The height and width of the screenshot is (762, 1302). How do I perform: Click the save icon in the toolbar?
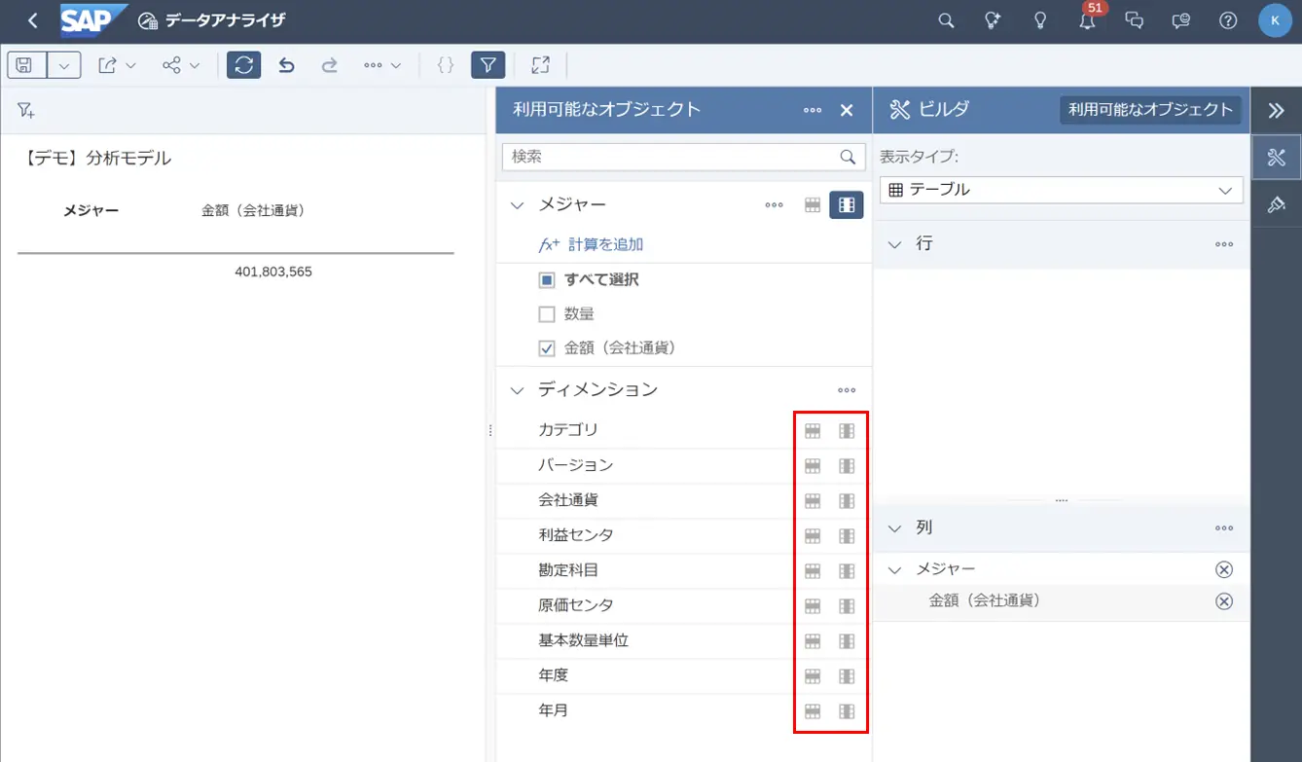[x=25, y=65]
